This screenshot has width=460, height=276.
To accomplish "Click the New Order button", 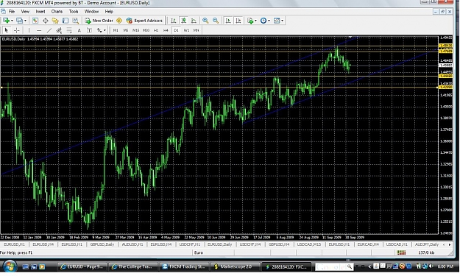I will (x=99, y=21).
